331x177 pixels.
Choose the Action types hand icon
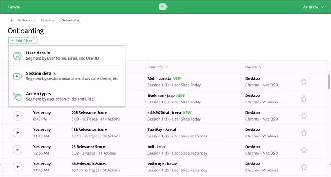18,96
